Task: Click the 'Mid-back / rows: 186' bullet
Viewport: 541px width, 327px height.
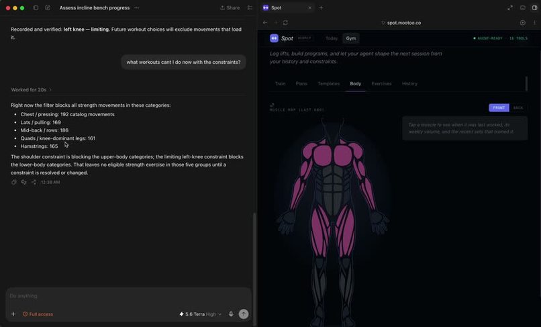Action: click(44, 130)
